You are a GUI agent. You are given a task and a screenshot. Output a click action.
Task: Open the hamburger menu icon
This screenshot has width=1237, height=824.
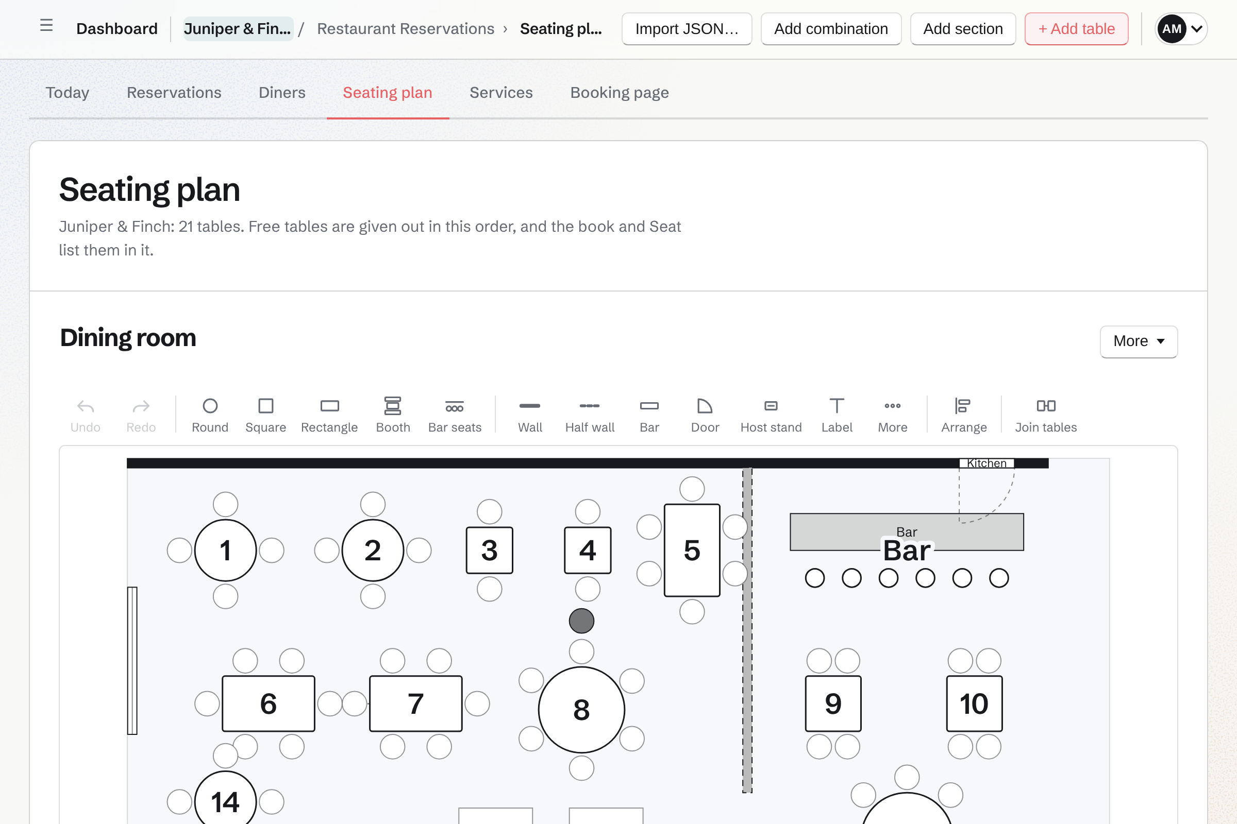[x=46, y=25]
